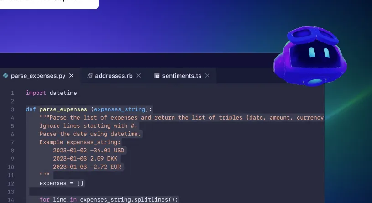Click the 'Example expenses_string:' line
This screenshot has height=203, width=372.
[80, 142]
